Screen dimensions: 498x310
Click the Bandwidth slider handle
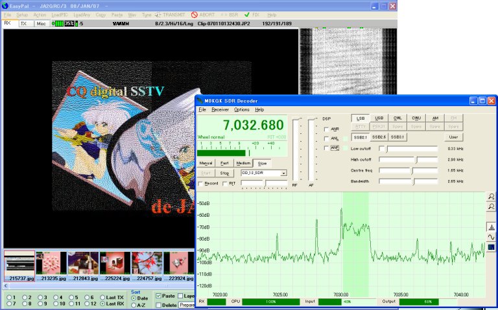[x=413, y=182]
